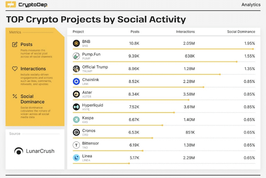Open the LunarCrush source link

34,151
